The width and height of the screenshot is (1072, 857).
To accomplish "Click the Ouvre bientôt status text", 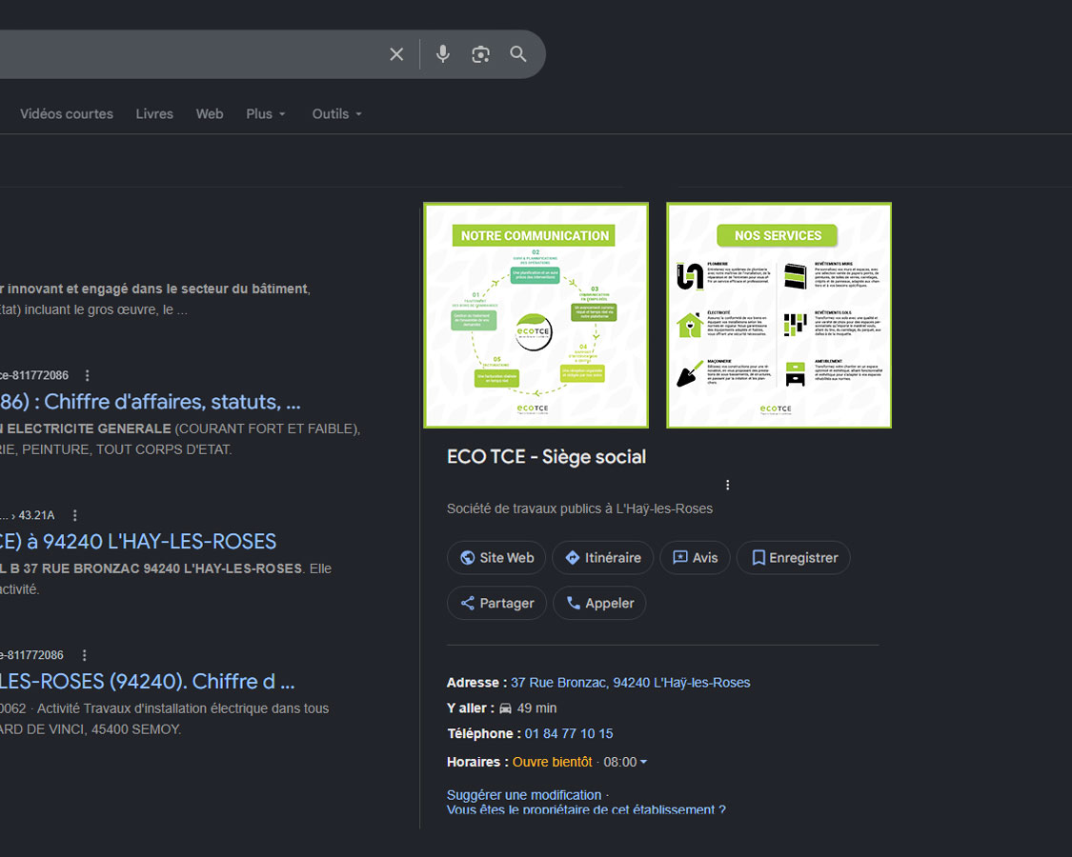I will coord(553,762).
